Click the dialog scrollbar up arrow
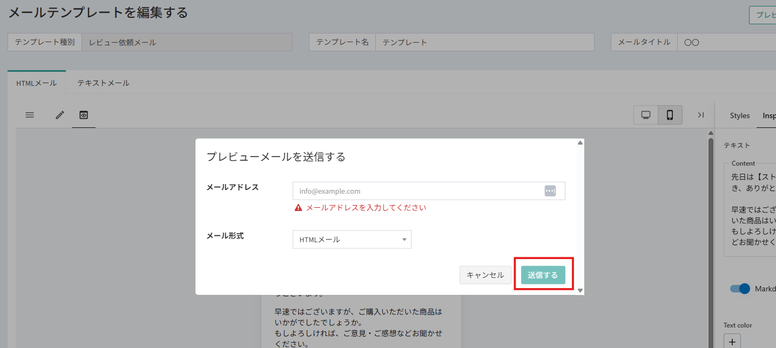Screen dimensions: 776x348 click(581, 143)
